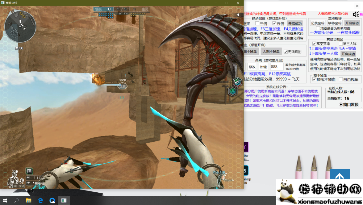Enable the 自由视角 checkbox
The height and width of the screenshot is (205, 363).
[341, 80]
